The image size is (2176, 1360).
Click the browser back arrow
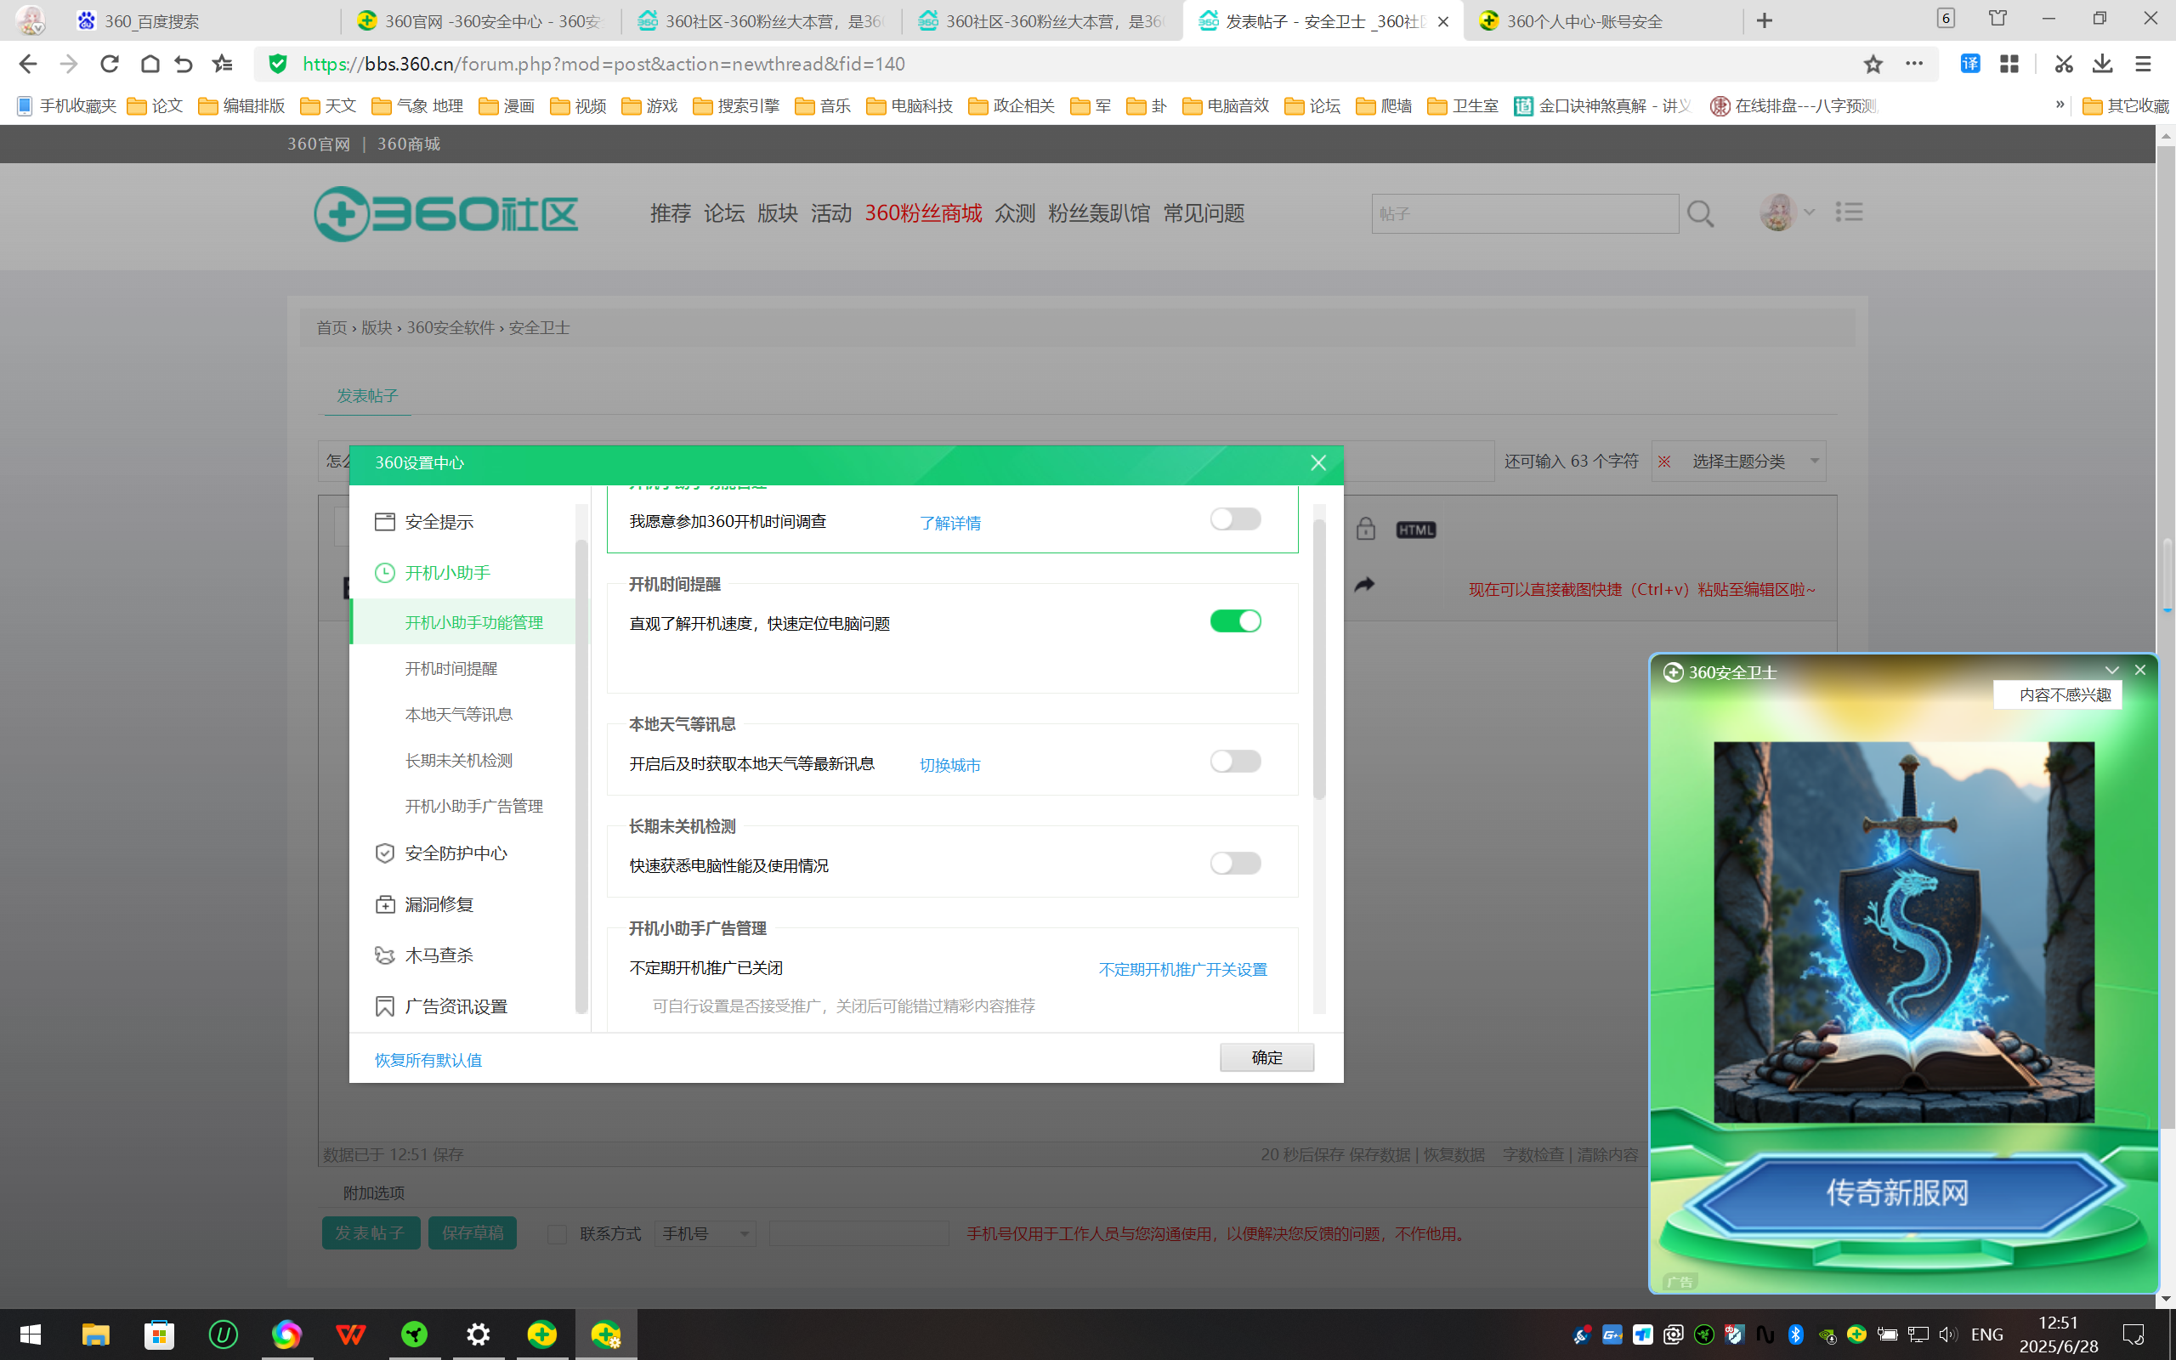pos(27,64)
